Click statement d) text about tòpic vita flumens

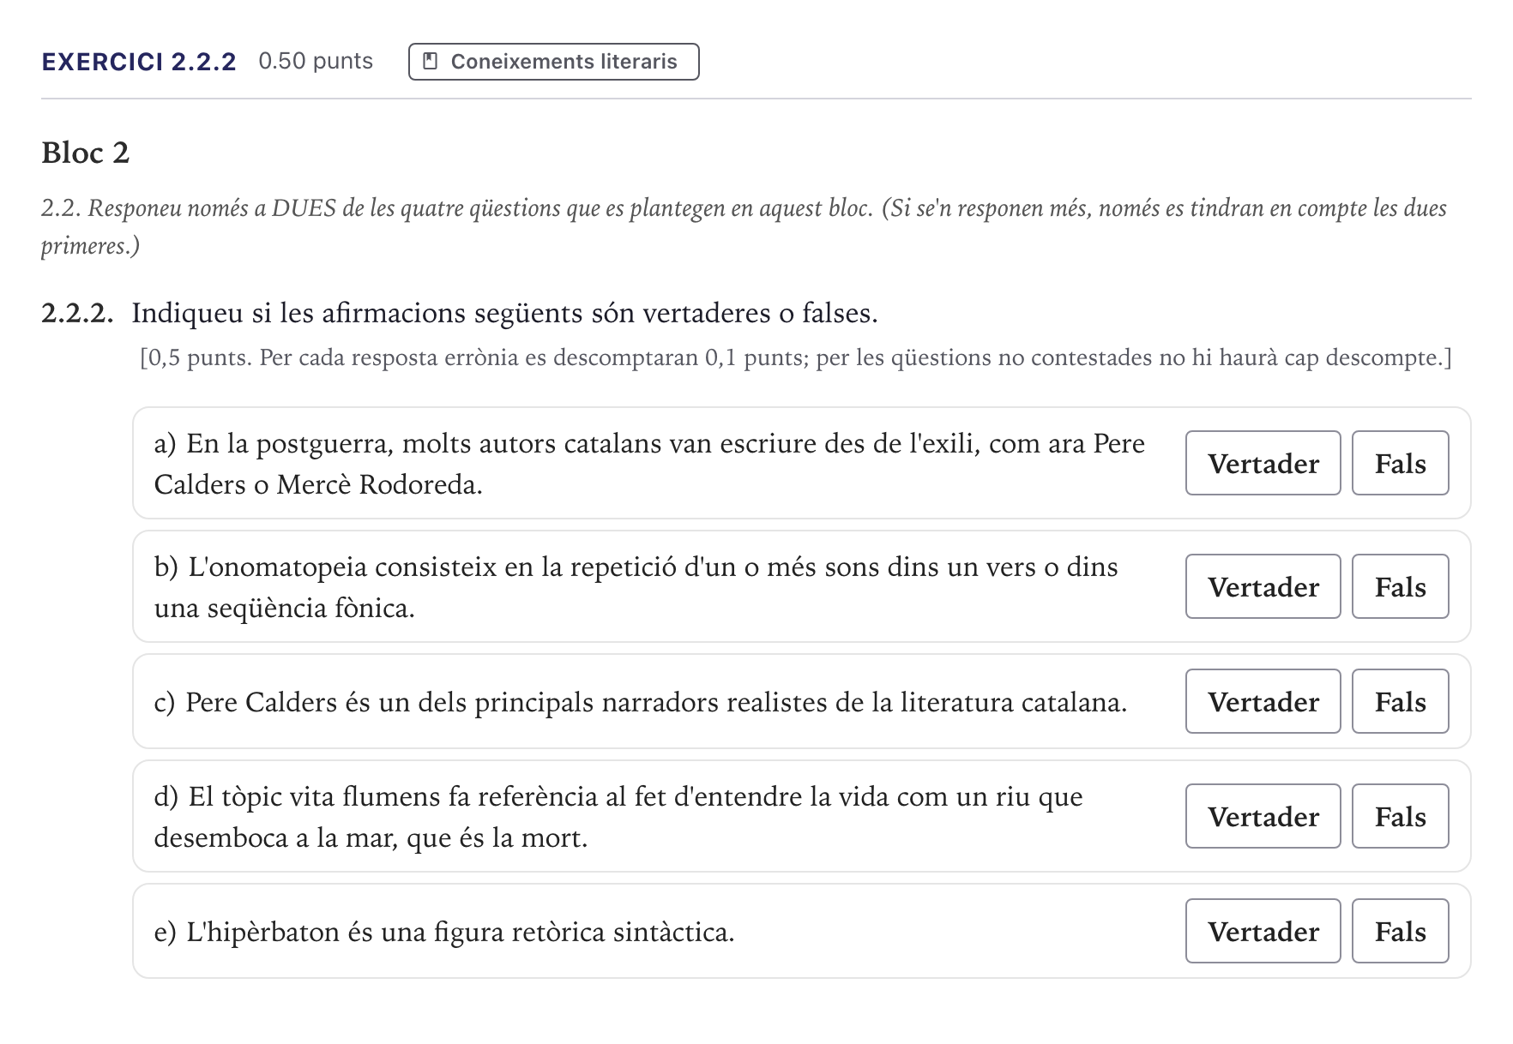click(x=618, y=817)
